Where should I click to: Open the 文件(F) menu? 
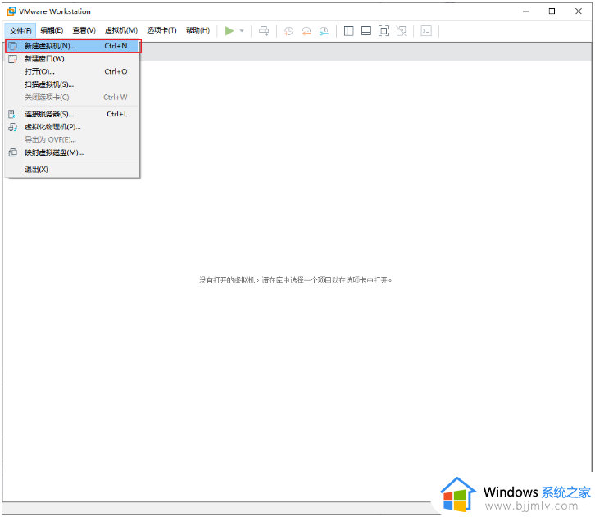[x=20, y=30]
